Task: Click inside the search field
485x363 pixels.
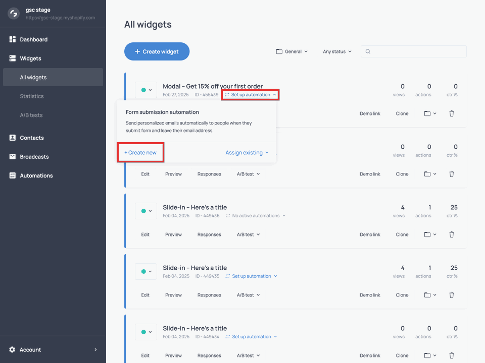Action: point(413,51)
